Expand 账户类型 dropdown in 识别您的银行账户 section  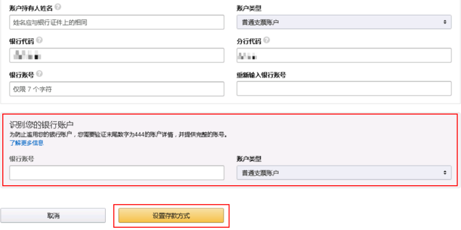344,173
